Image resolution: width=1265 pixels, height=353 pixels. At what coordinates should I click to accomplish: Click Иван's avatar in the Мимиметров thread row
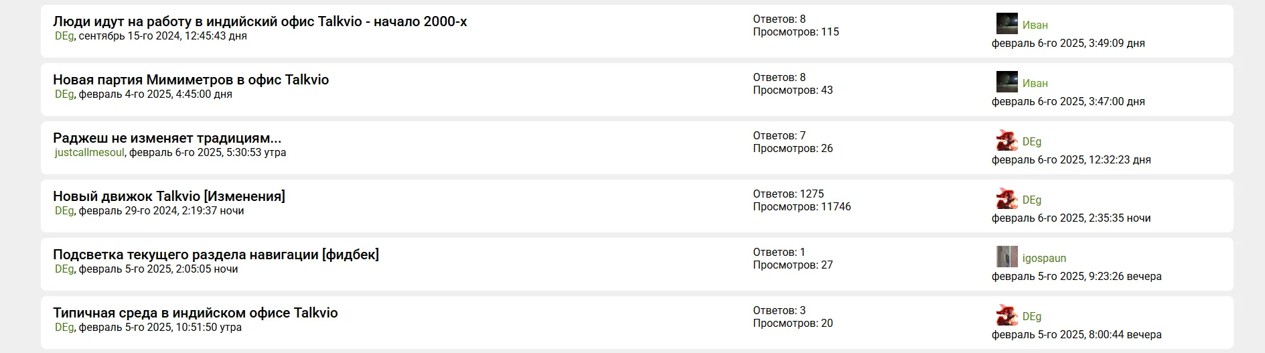(1007, 82)
